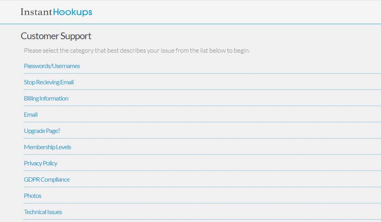Click the blue 'Hookups' word in the logo

(73, 12)
